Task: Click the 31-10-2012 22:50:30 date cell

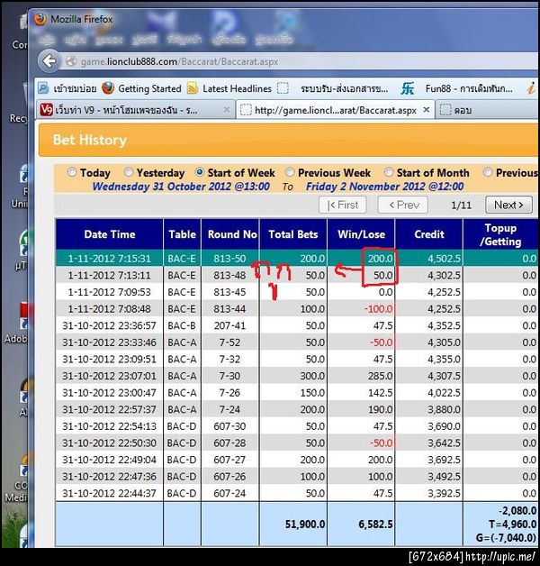Action: [109, 443]
